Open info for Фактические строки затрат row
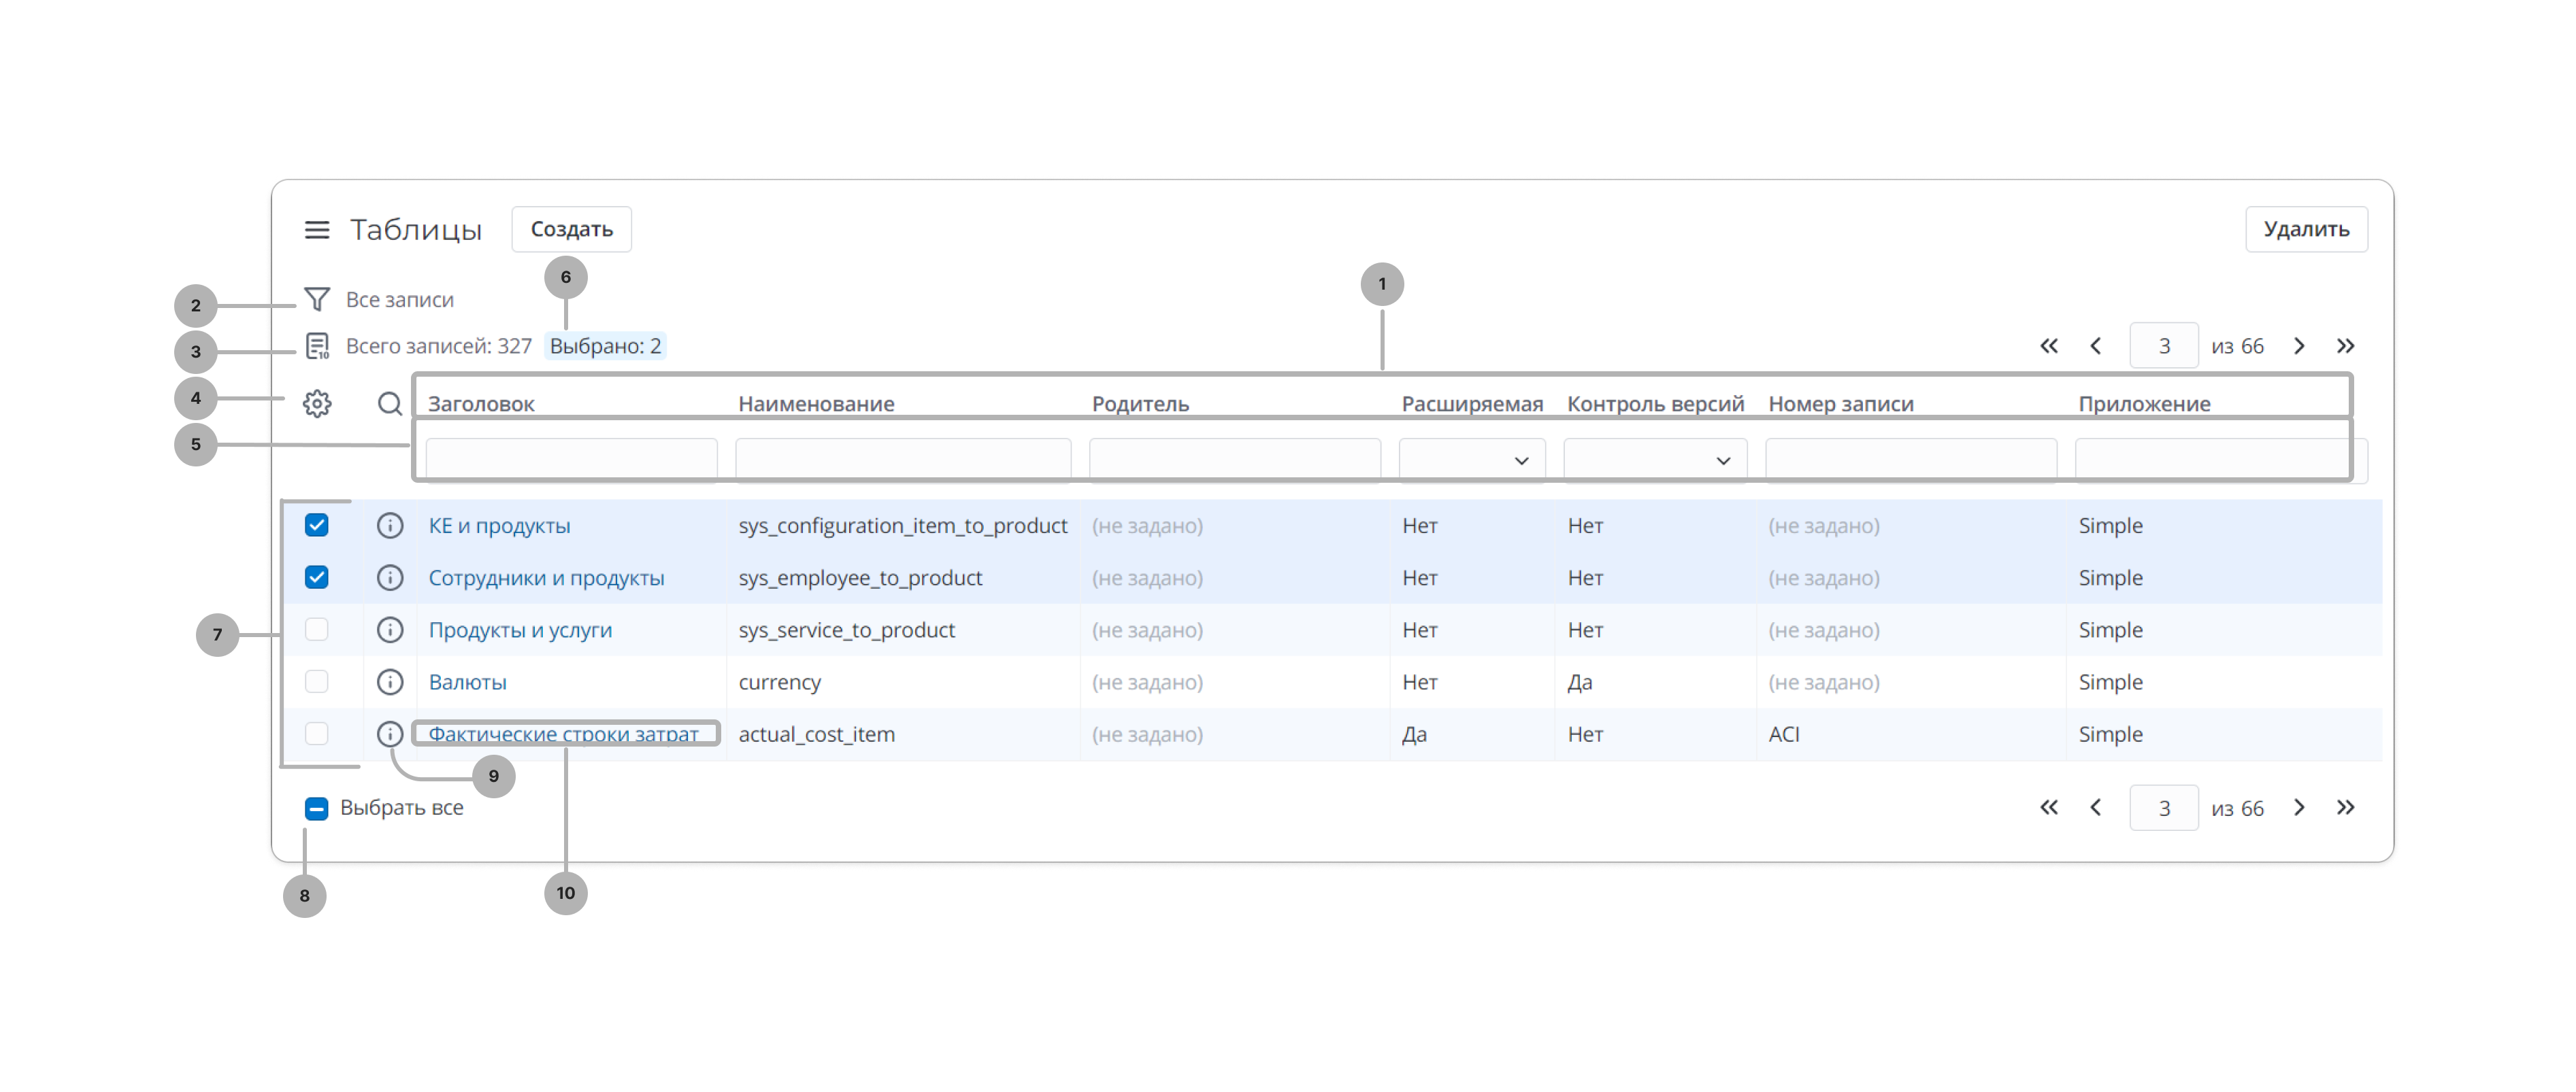 [x=390, y=734]
